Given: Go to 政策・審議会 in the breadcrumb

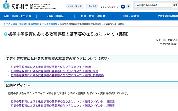Looking at the screenshot, I should pyautogui.click(x=19, y=24).
